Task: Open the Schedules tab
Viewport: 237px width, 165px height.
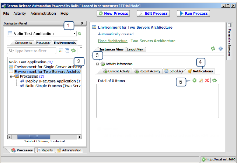Action: point(174,71)
